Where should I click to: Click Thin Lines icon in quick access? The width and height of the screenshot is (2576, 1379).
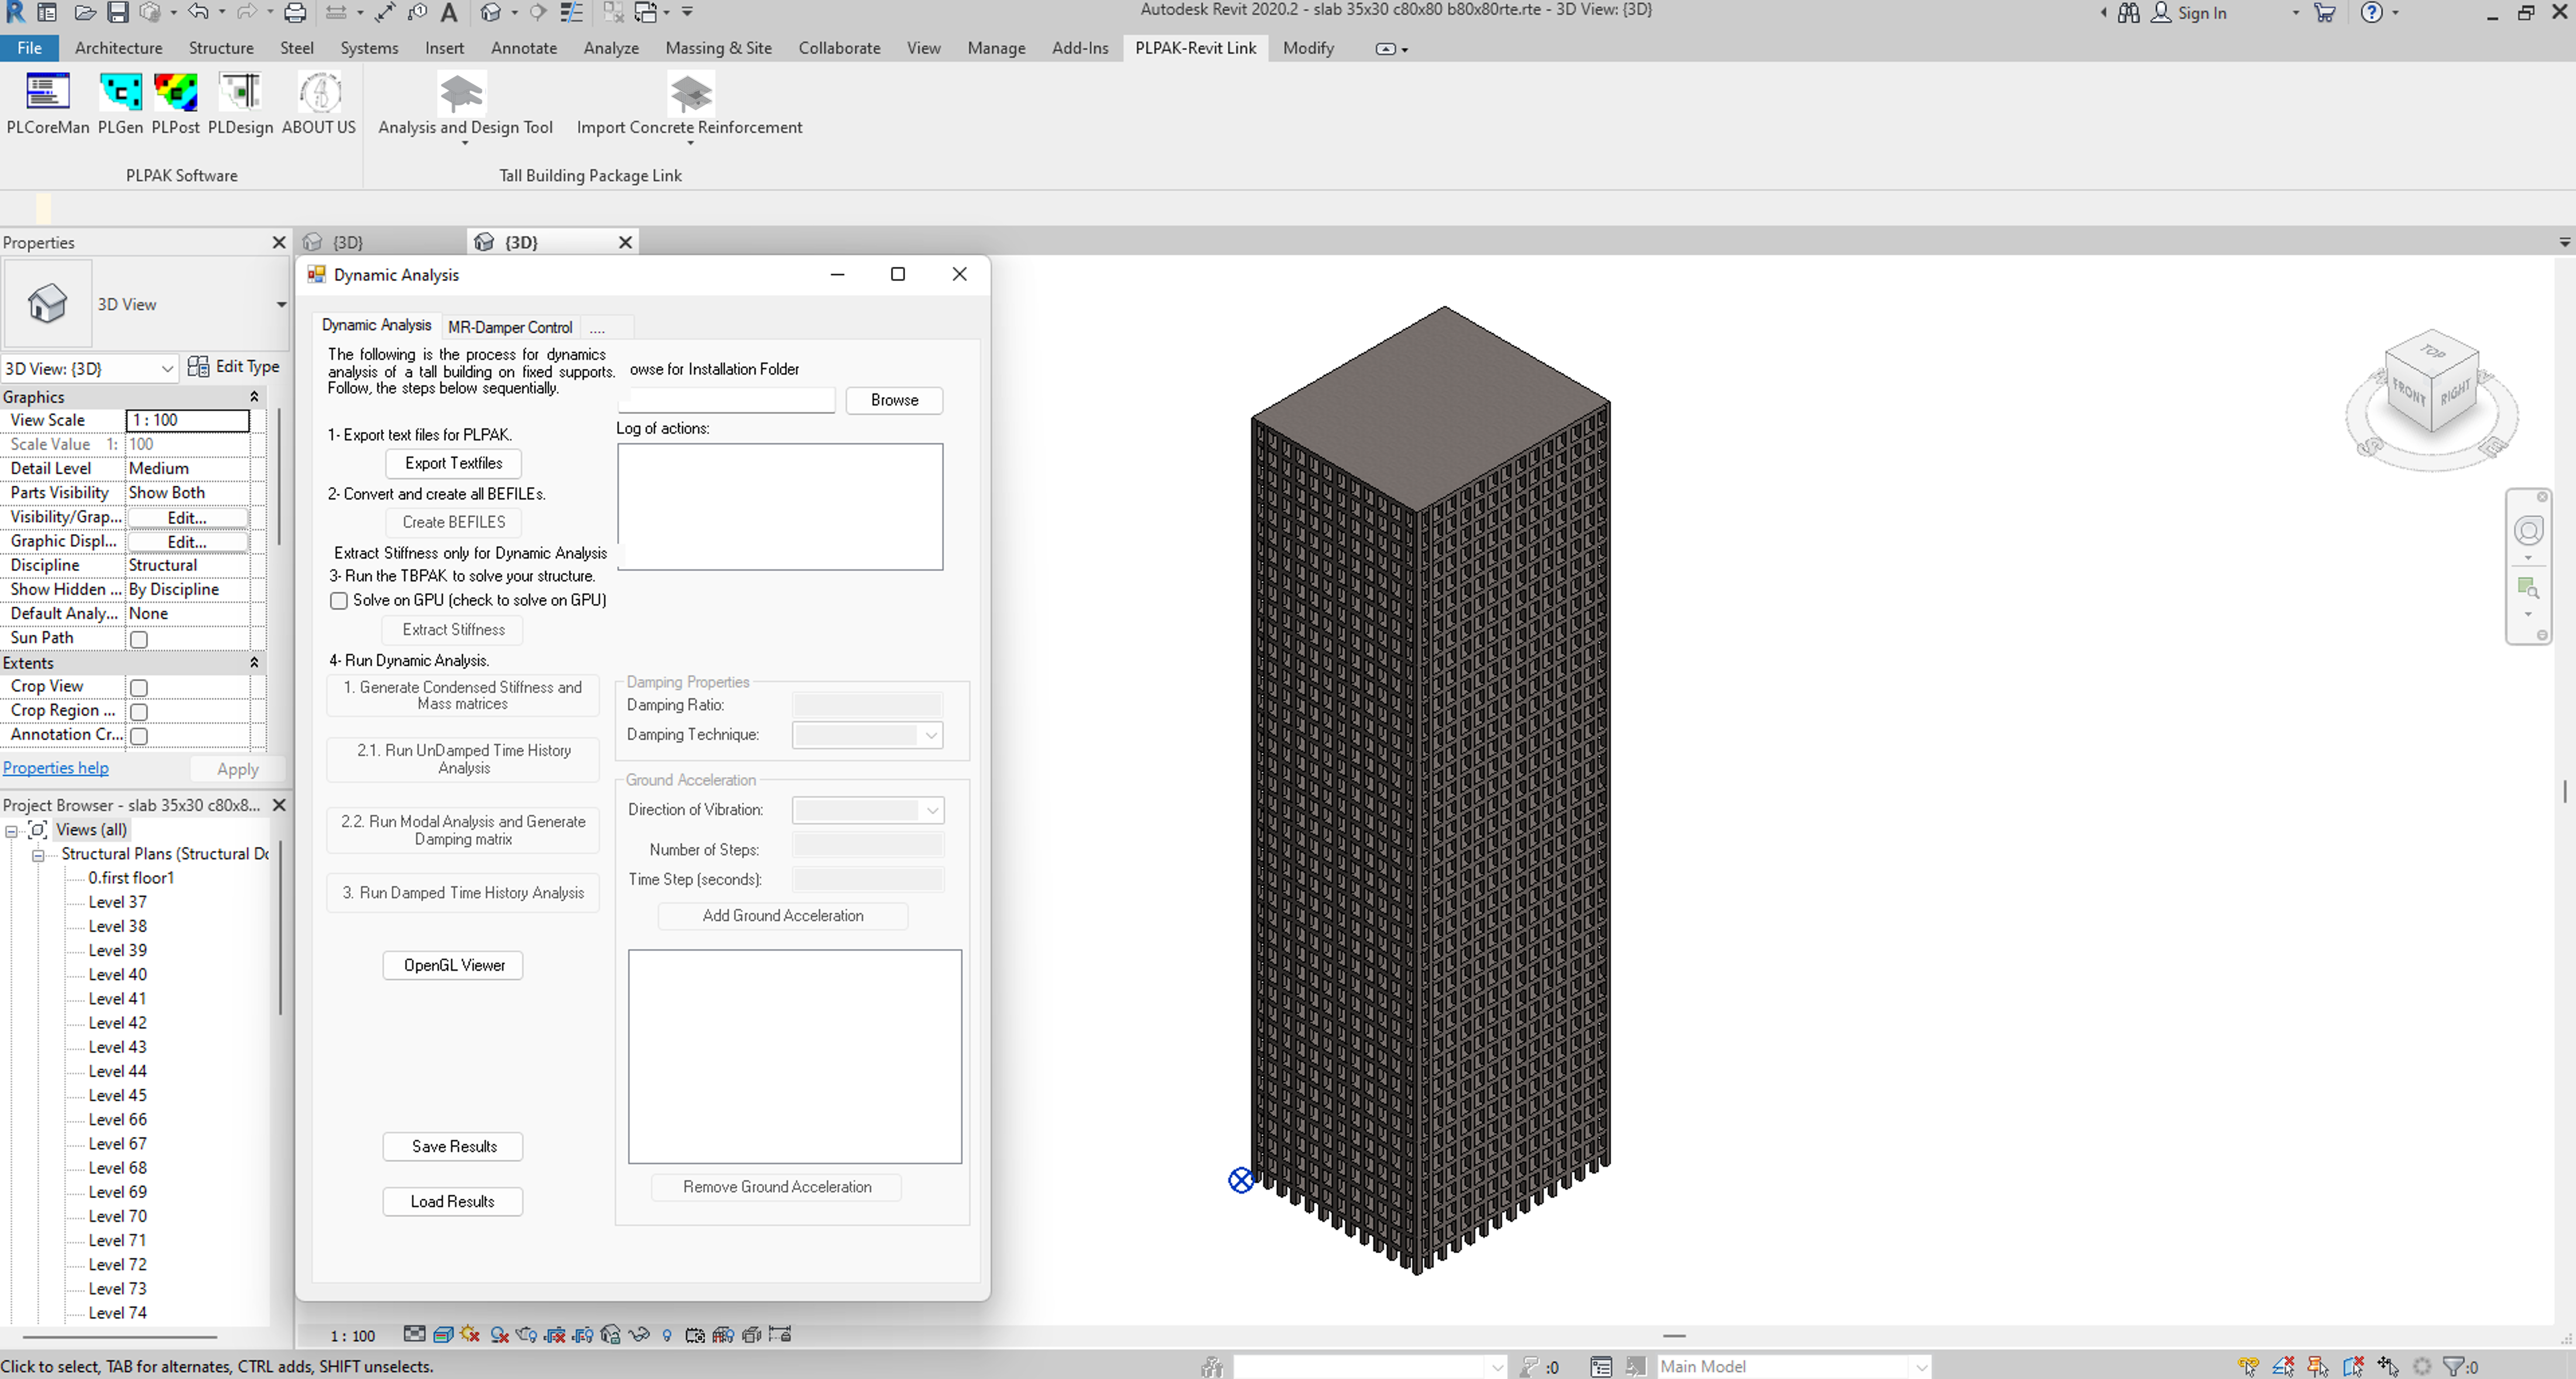pyautogui.click(x=571, y=12)
